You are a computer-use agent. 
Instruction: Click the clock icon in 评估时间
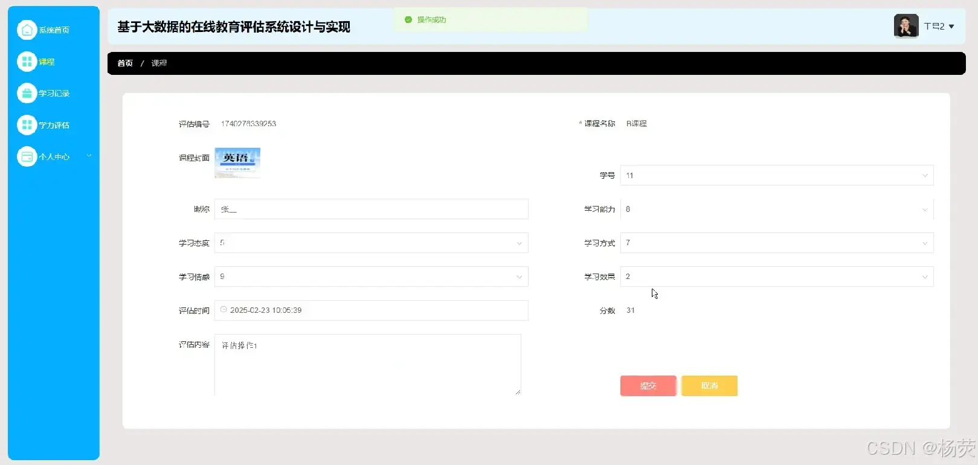tap(224, 310)
